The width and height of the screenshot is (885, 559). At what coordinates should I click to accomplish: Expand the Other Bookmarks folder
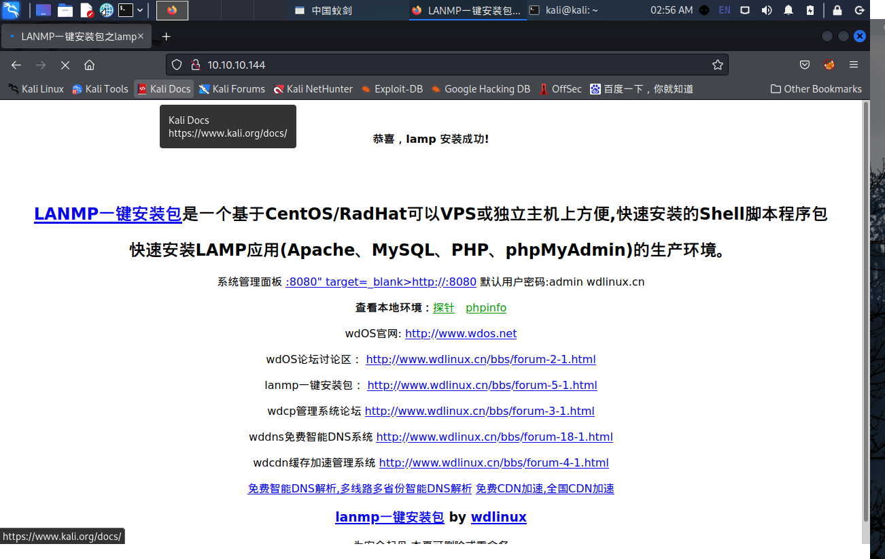coord(816,88)
